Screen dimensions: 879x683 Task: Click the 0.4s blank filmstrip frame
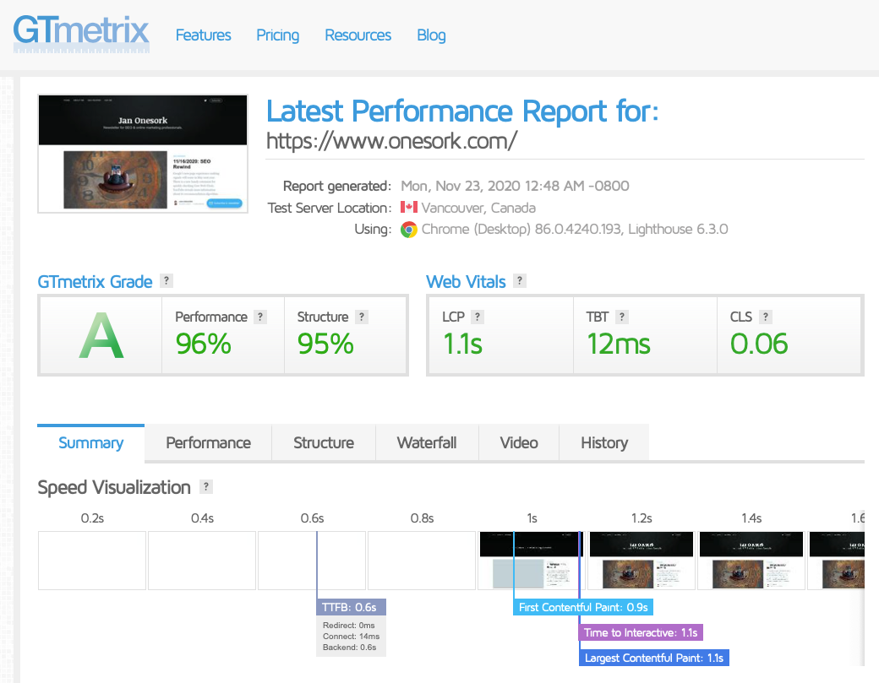202,561
